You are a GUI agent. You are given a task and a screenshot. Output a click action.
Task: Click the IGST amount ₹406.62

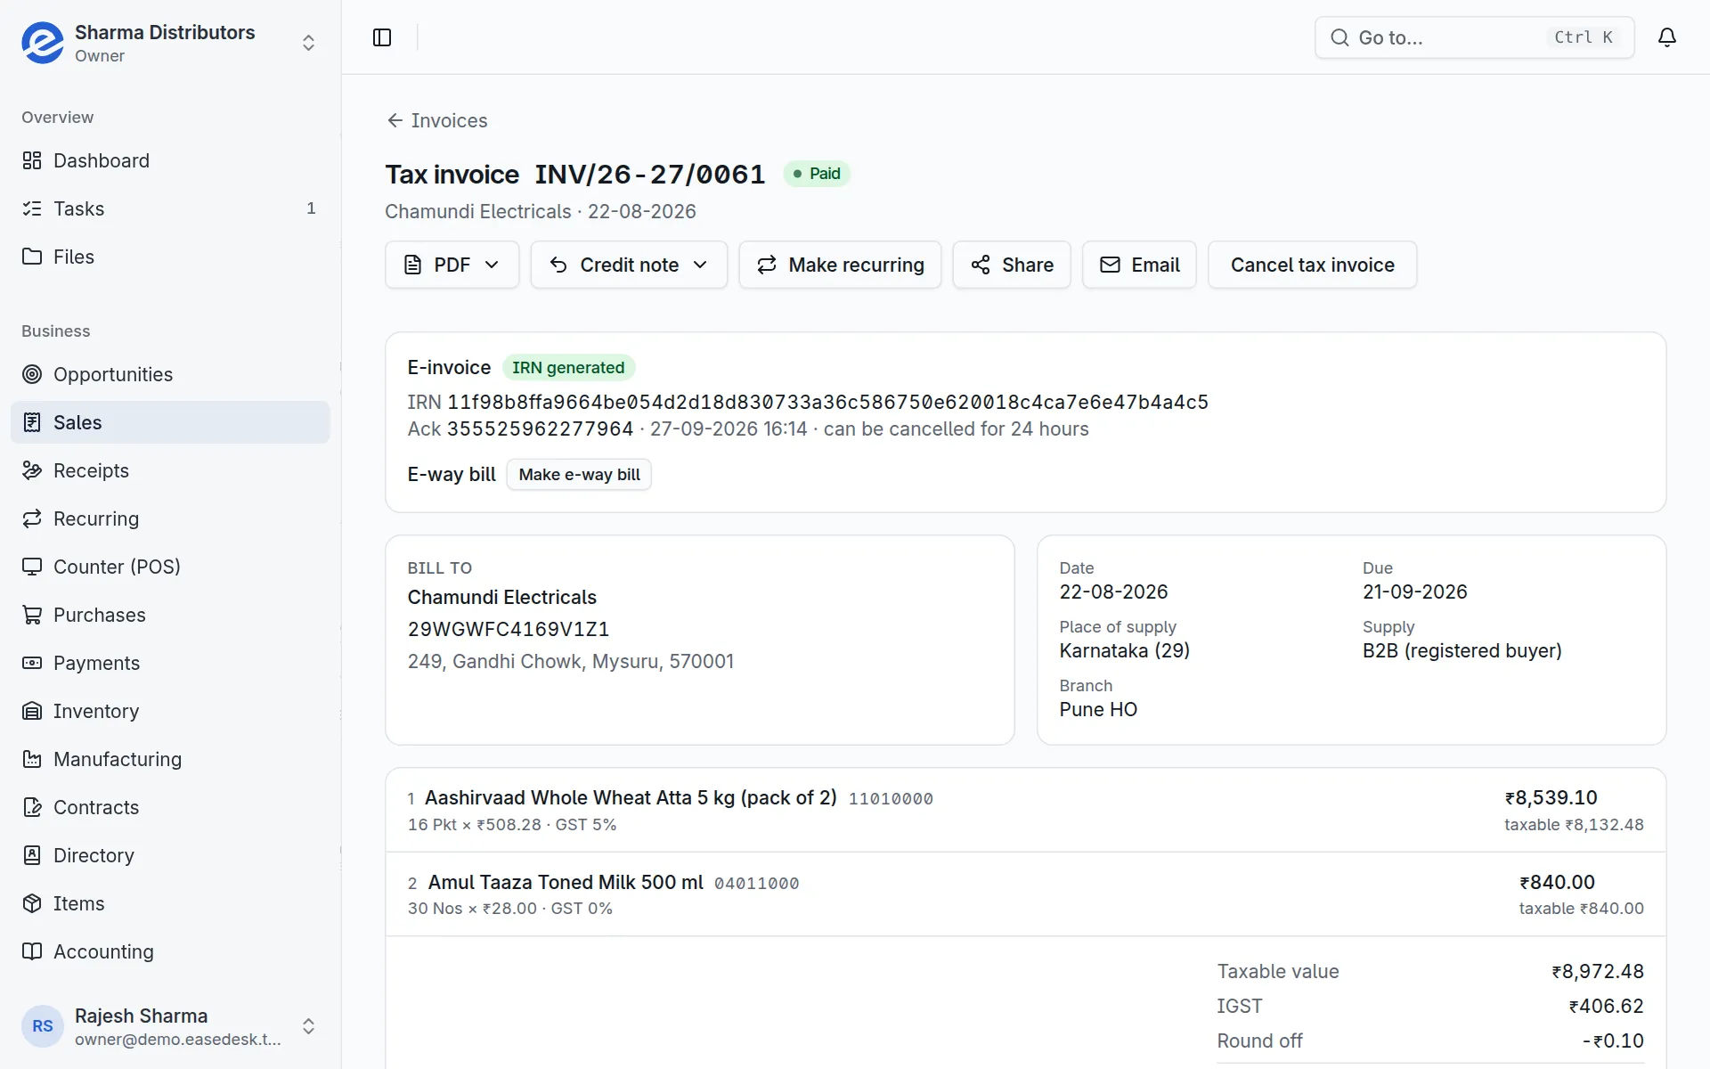pyautogui.click(x=1606, y=1006)
